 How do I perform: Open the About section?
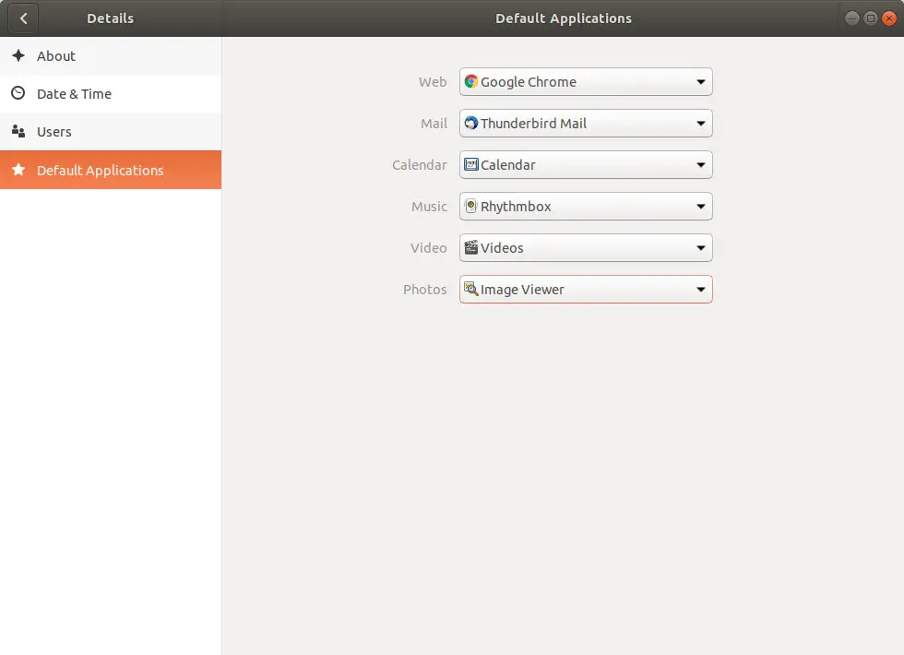click(x=111, y=56)
